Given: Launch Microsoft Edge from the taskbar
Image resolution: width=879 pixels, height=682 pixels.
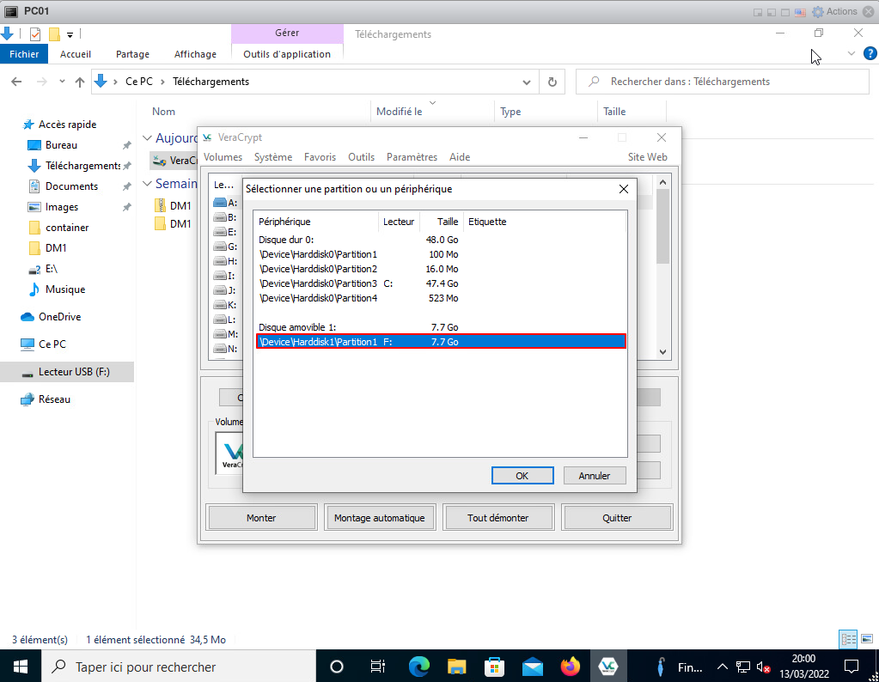Looking at the screenshot, I should [418, 667].
